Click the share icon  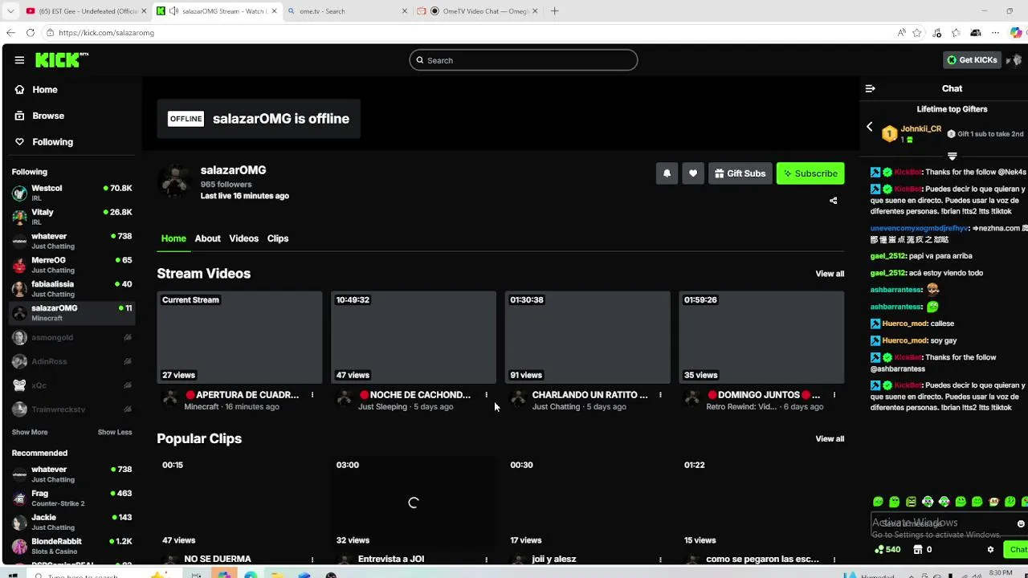833,201
